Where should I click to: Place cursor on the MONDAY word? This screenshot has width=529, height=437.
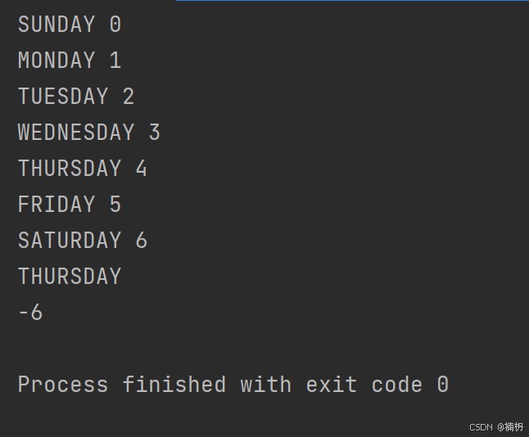(x=56, y=61)
